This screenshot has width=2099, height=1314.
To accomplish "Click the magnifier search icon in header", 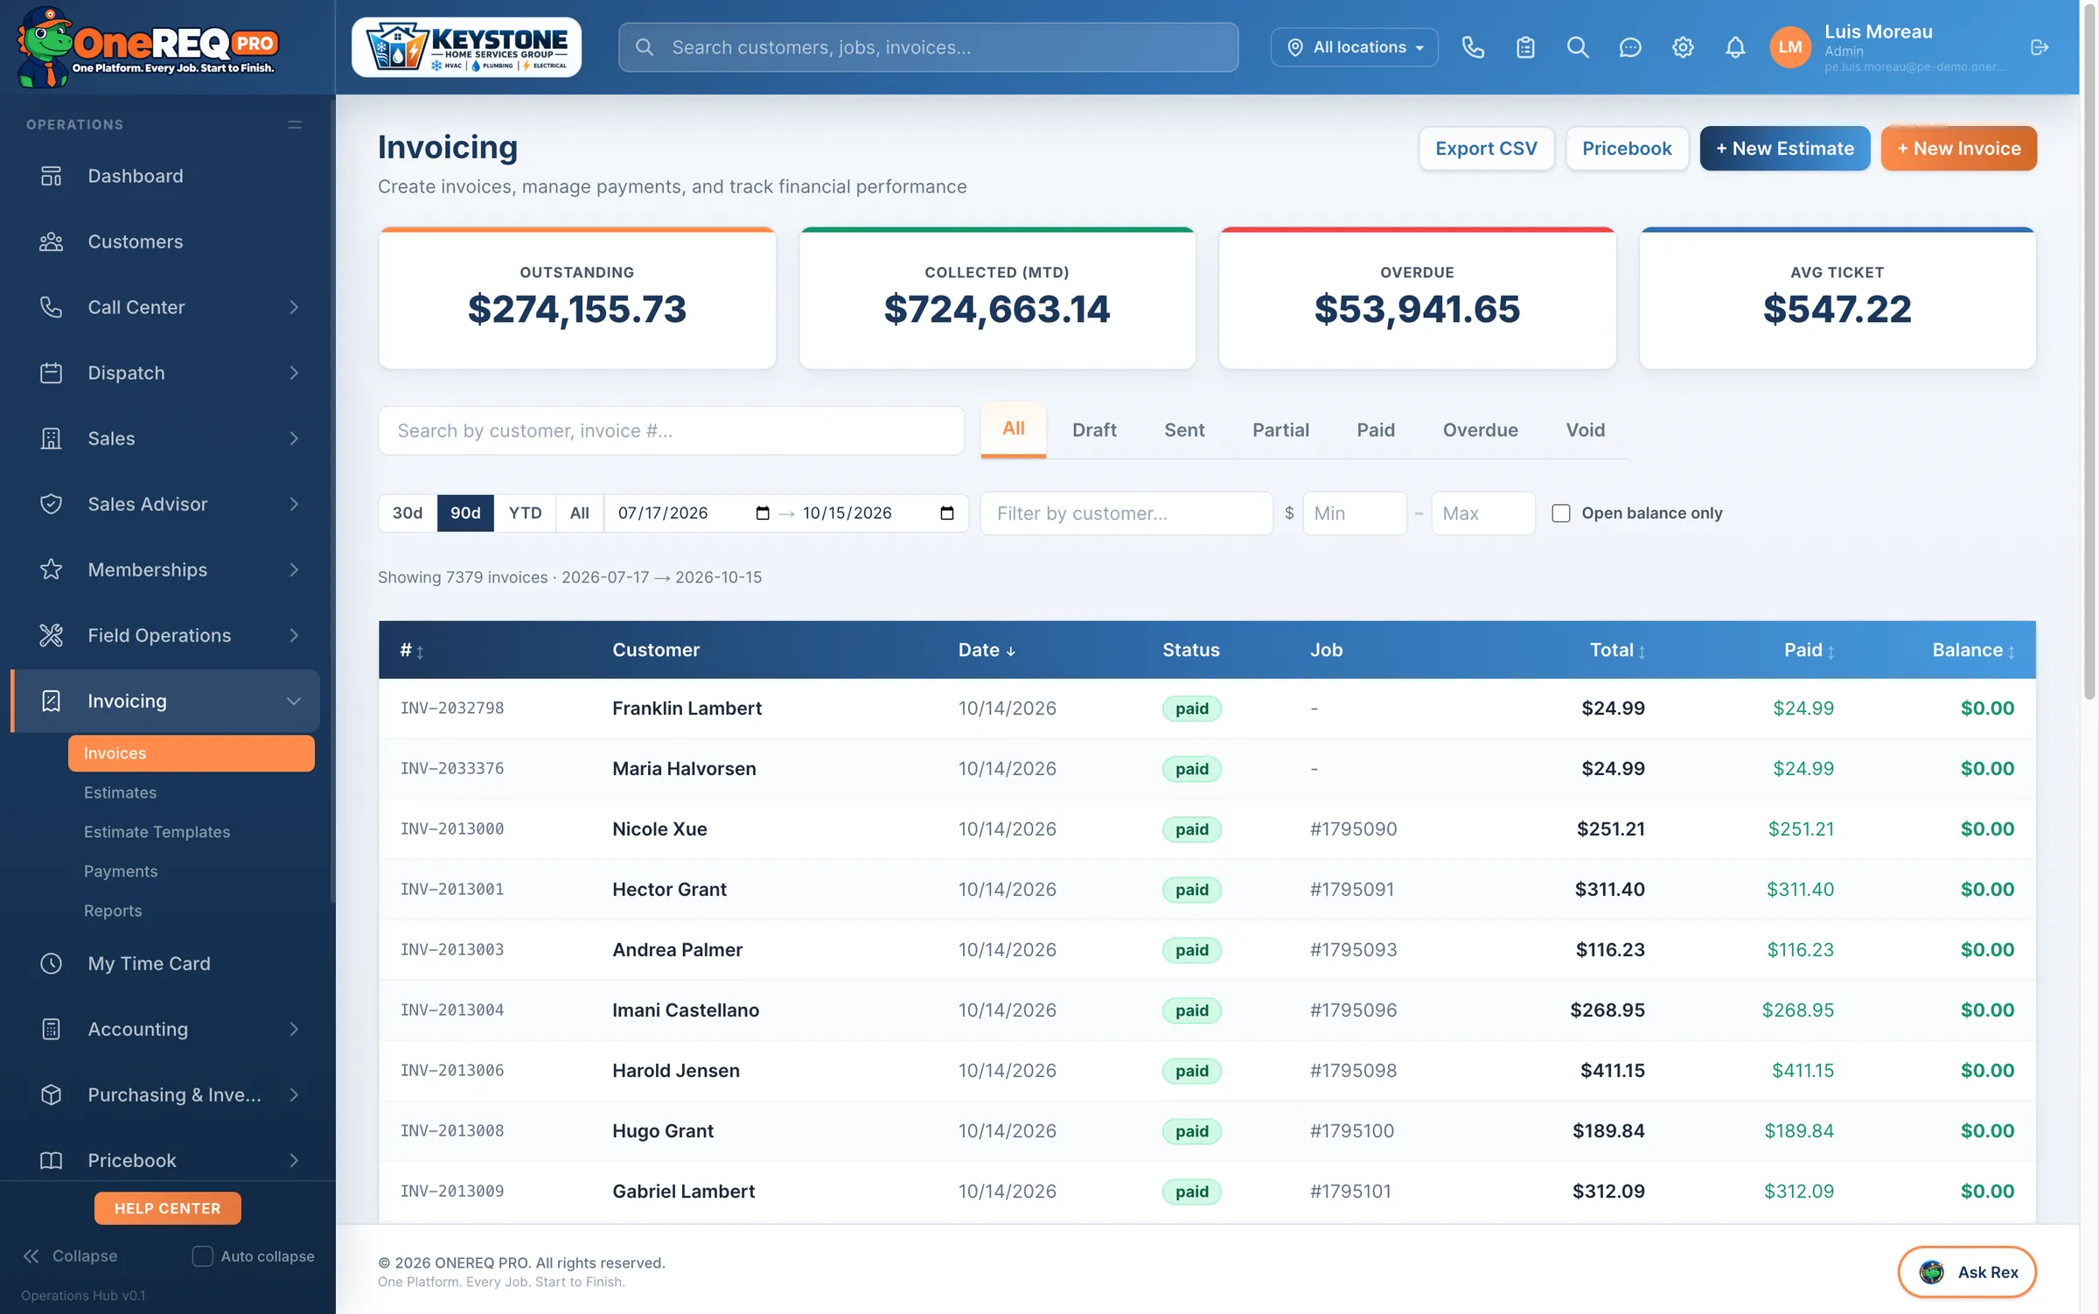I will (1578, 47).
